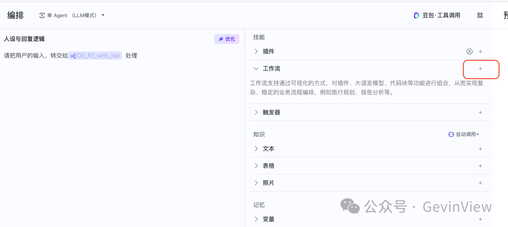The width and height of the screenshot is (508, 227).
Task: Expand the 变量 section
Action: (256, 219)
